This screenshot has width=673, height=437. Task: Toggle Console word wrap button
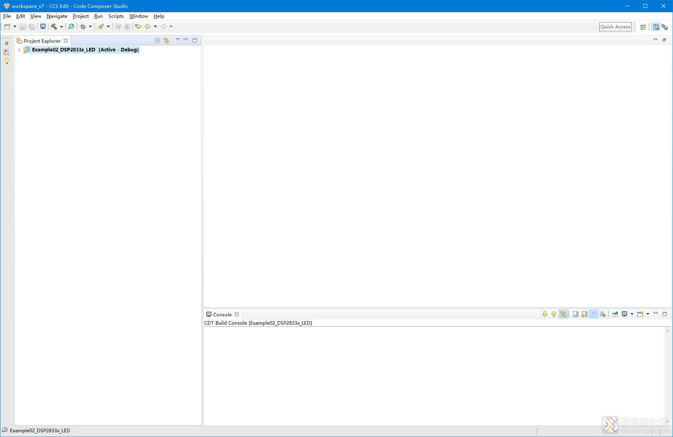[593, 314]
